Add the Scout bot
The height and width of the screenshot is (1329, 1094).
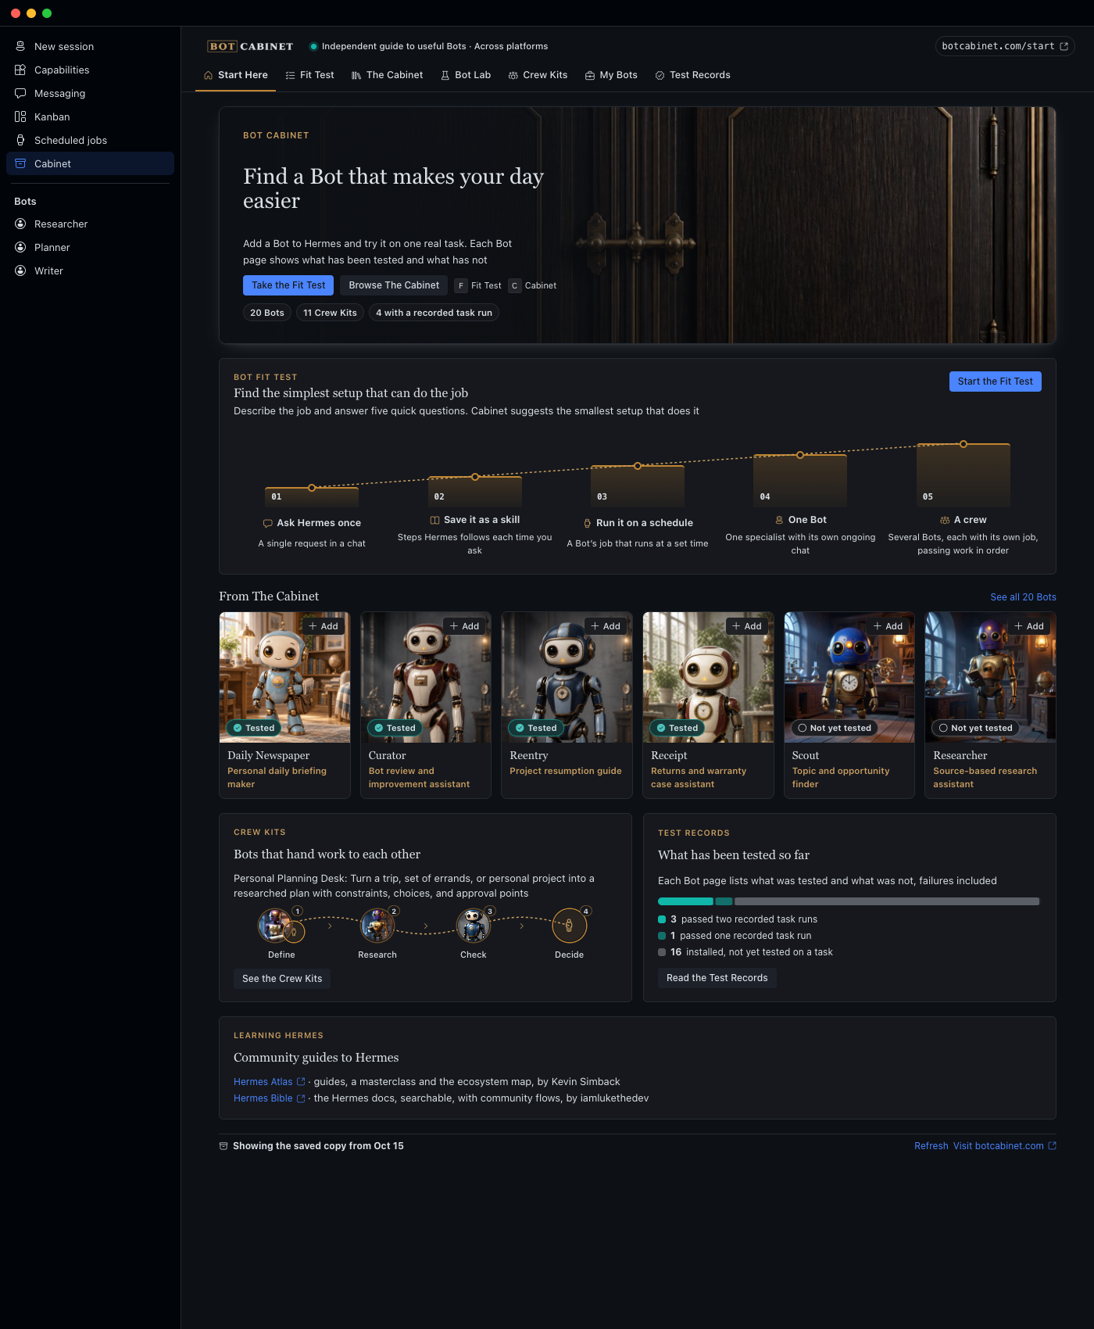tap(888, 626)
